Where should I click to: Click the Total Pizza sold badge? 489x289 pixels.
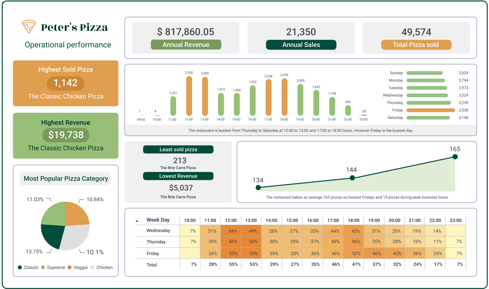[x=416, y=45]
